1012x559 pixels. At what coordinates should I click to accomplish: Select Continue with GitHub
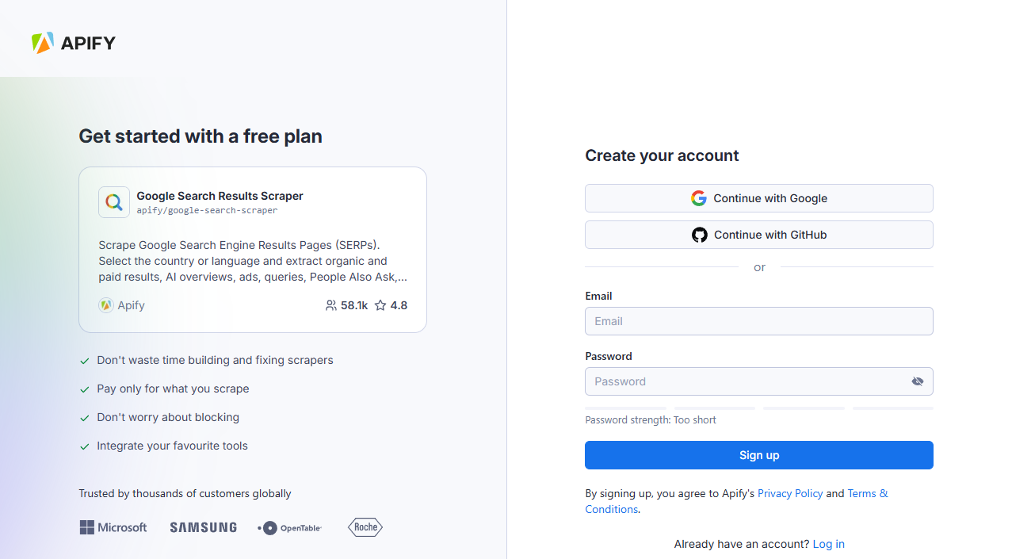[x=758, y=235]
